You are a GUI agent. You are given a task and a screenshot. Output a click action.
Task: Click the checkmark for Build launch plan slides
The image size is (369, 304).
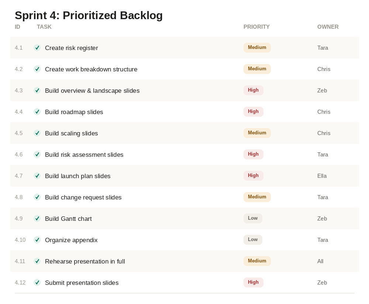coord(37,176)
